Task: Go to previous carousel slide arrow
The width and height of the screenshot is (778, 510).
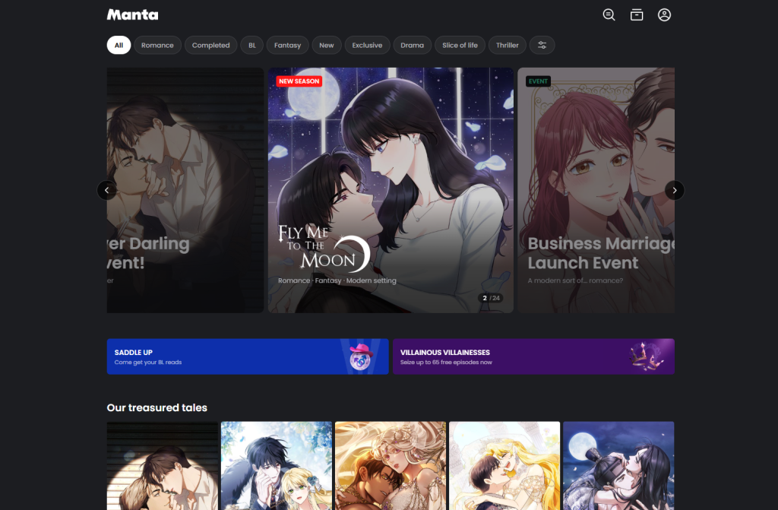Action: point(107,190)
